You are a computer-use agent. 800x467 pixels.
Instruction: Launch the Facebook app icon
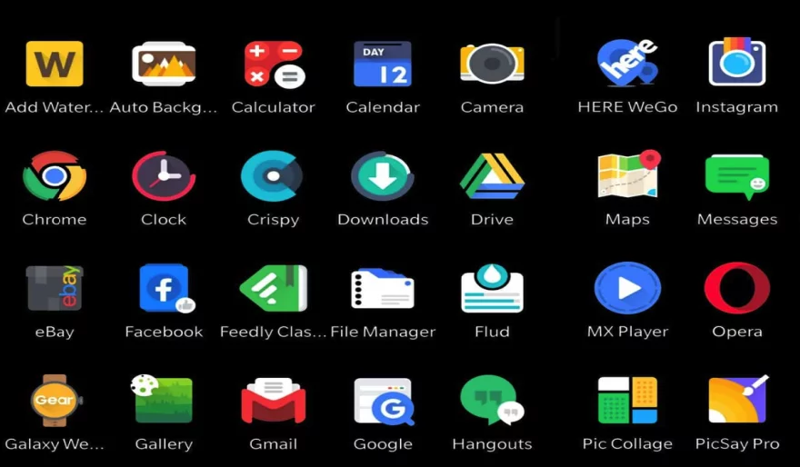tap(167, 288)
